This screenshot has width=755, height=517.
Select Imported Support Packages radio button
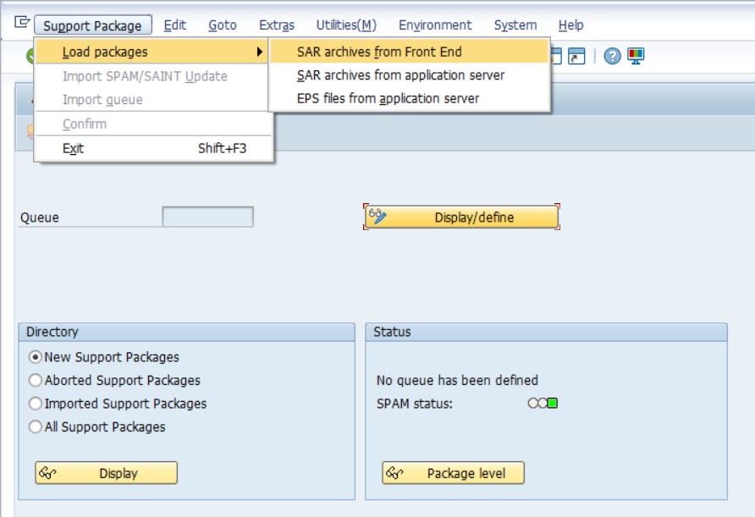[x=36, y=403]
